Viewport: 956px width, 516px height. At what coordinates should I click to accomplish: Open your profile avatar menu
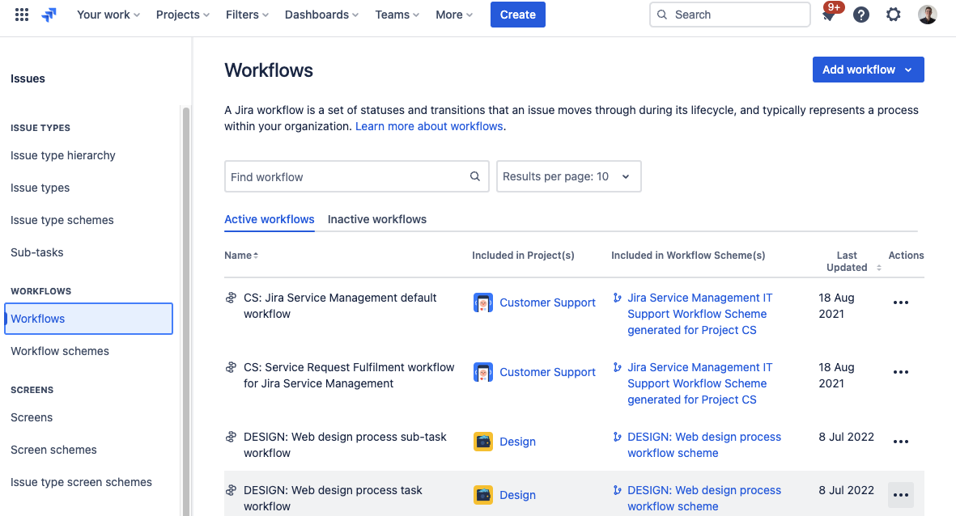pos(926,14)
